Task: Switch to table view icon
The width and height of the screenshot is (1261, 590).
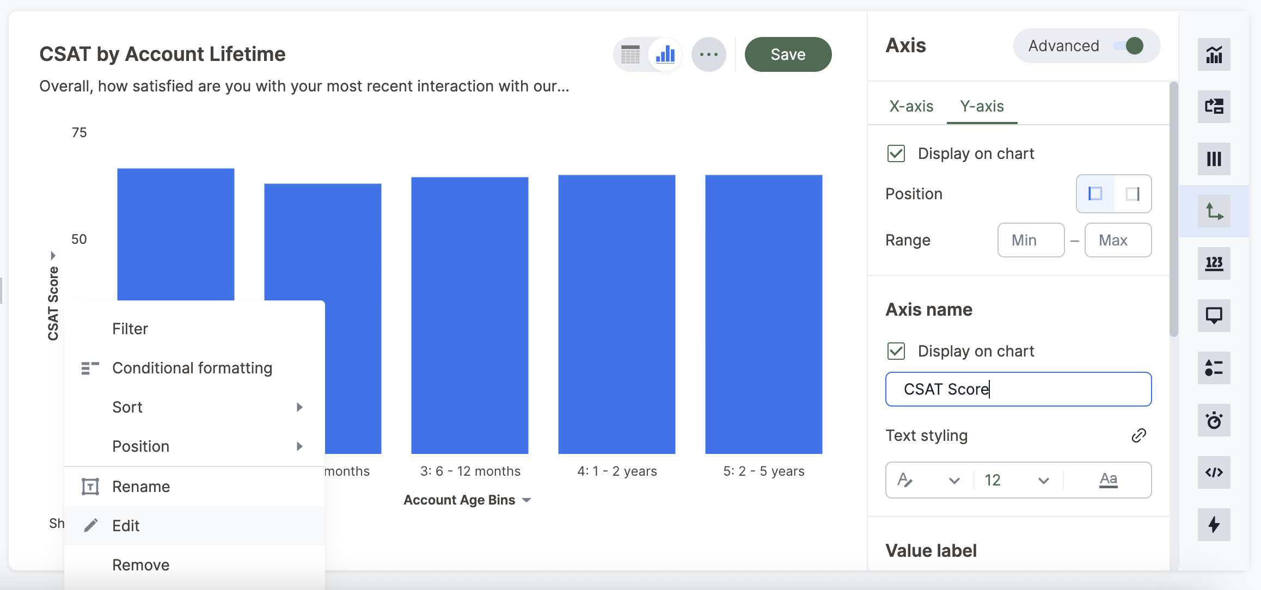Action: pos(630,54)
